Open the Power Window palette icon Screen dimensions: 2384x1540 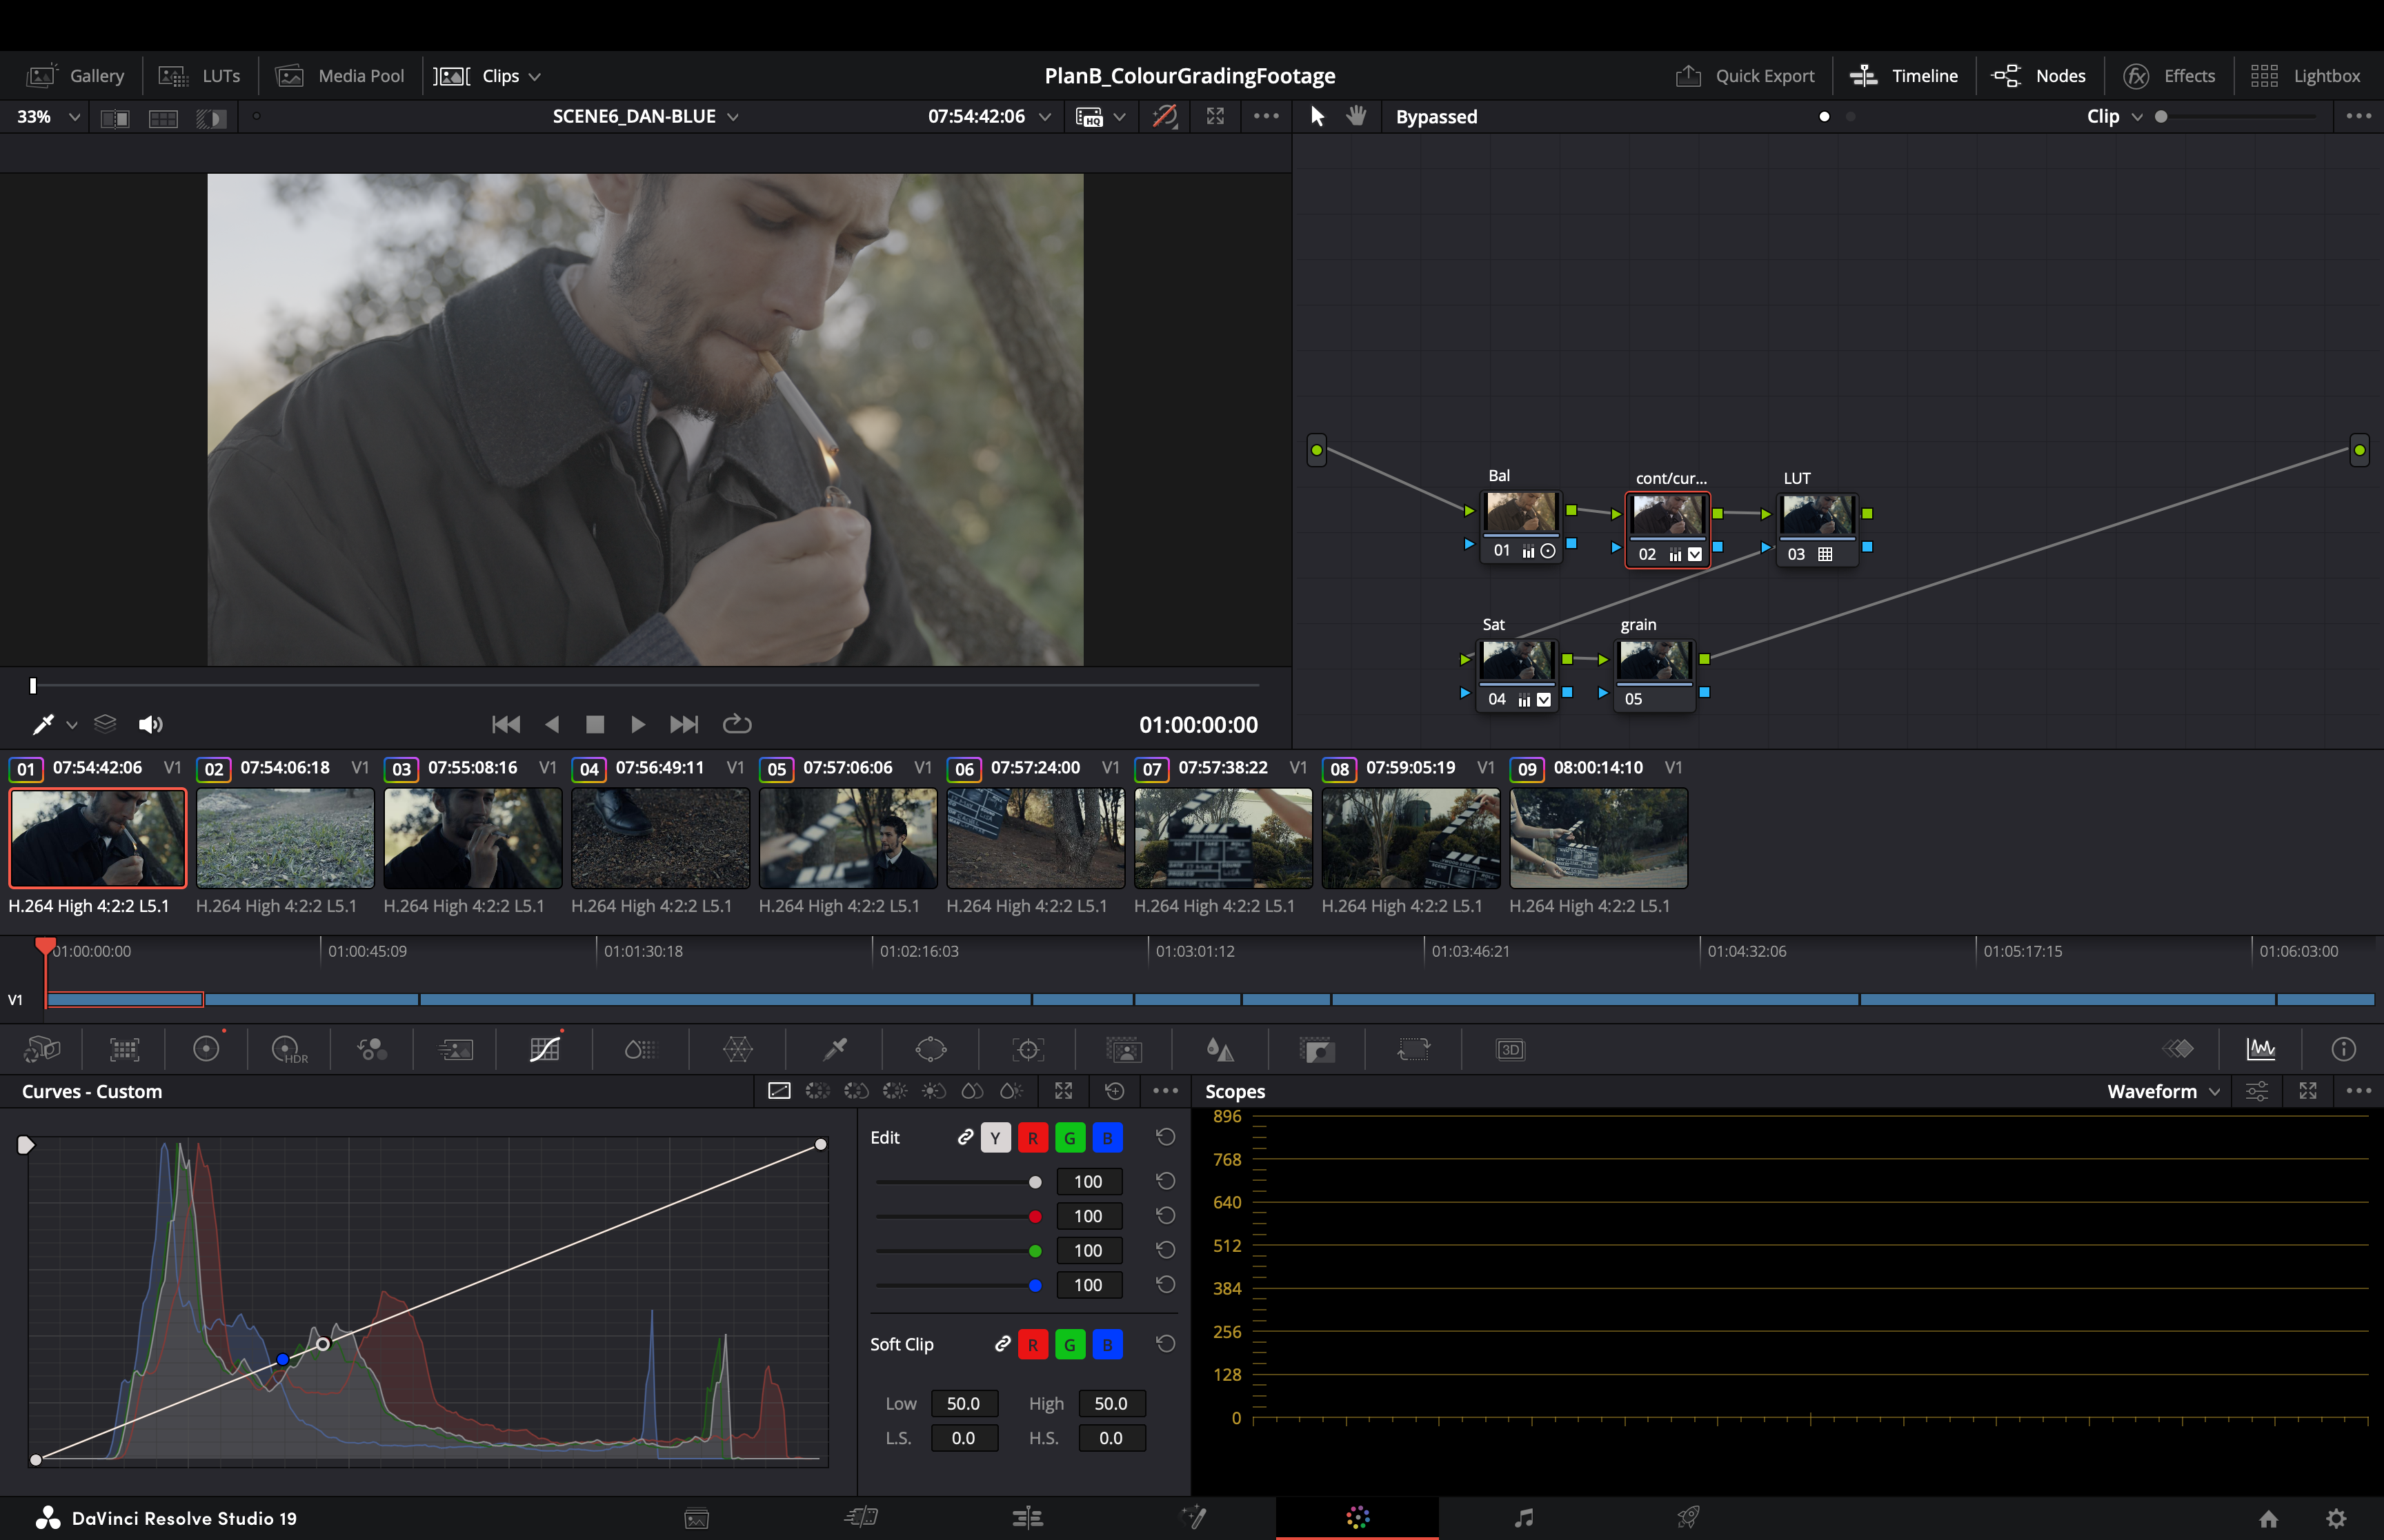click(931, 1049)
